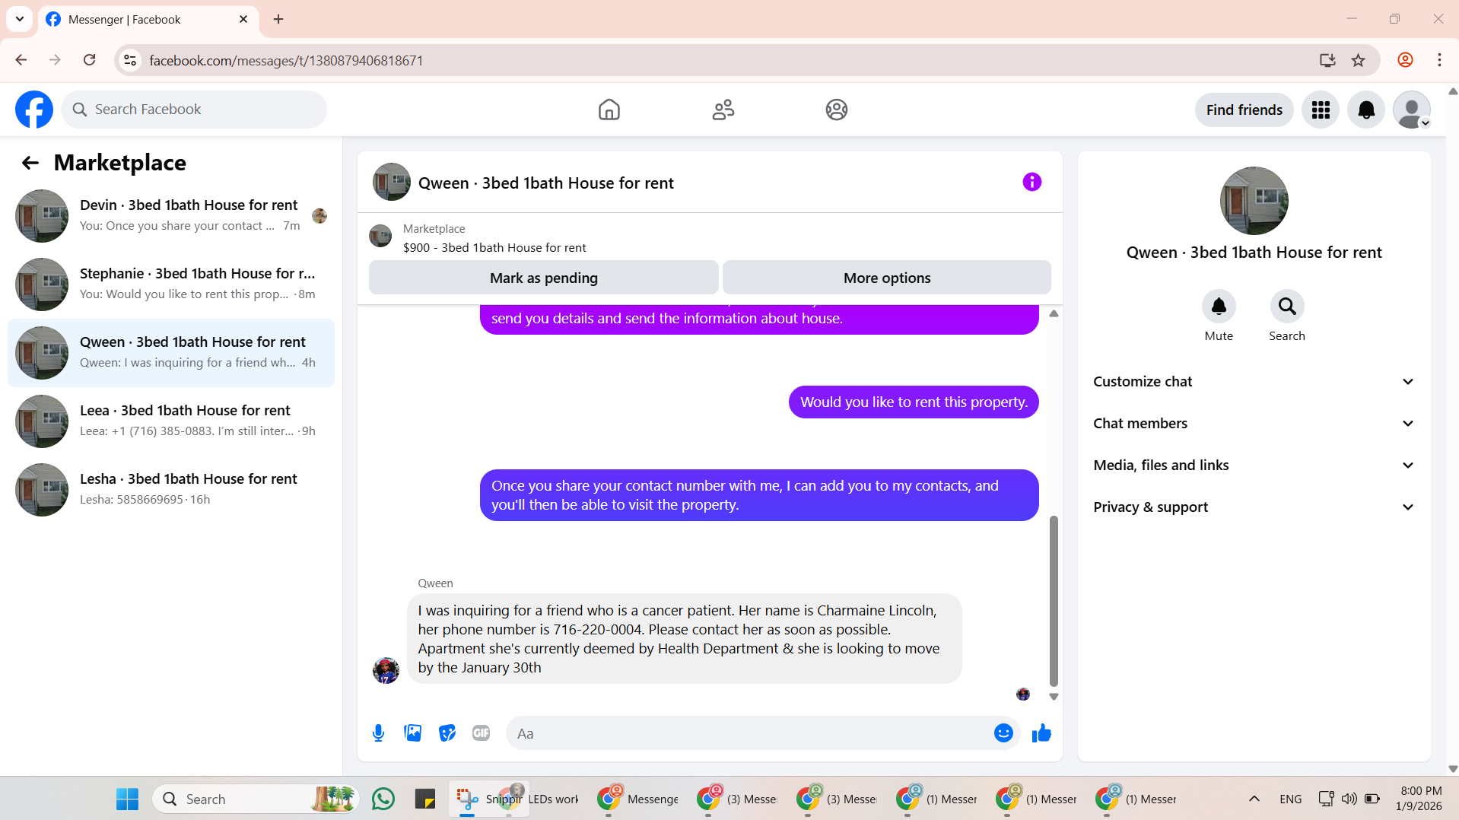Screen dimensions: 1459x820
Task: Open ENG language indicator in tray
Action: (x=1290, y=799)
